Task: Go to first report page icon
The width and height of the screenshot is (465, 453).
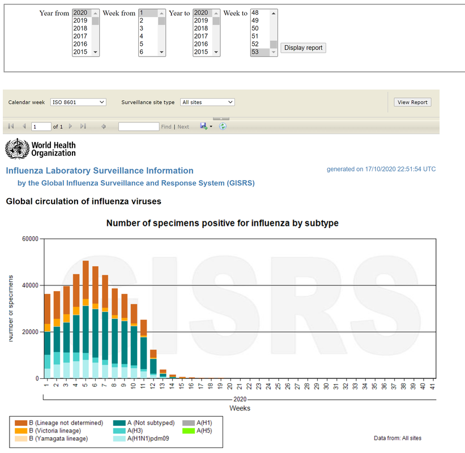Action: pos(11,126)
